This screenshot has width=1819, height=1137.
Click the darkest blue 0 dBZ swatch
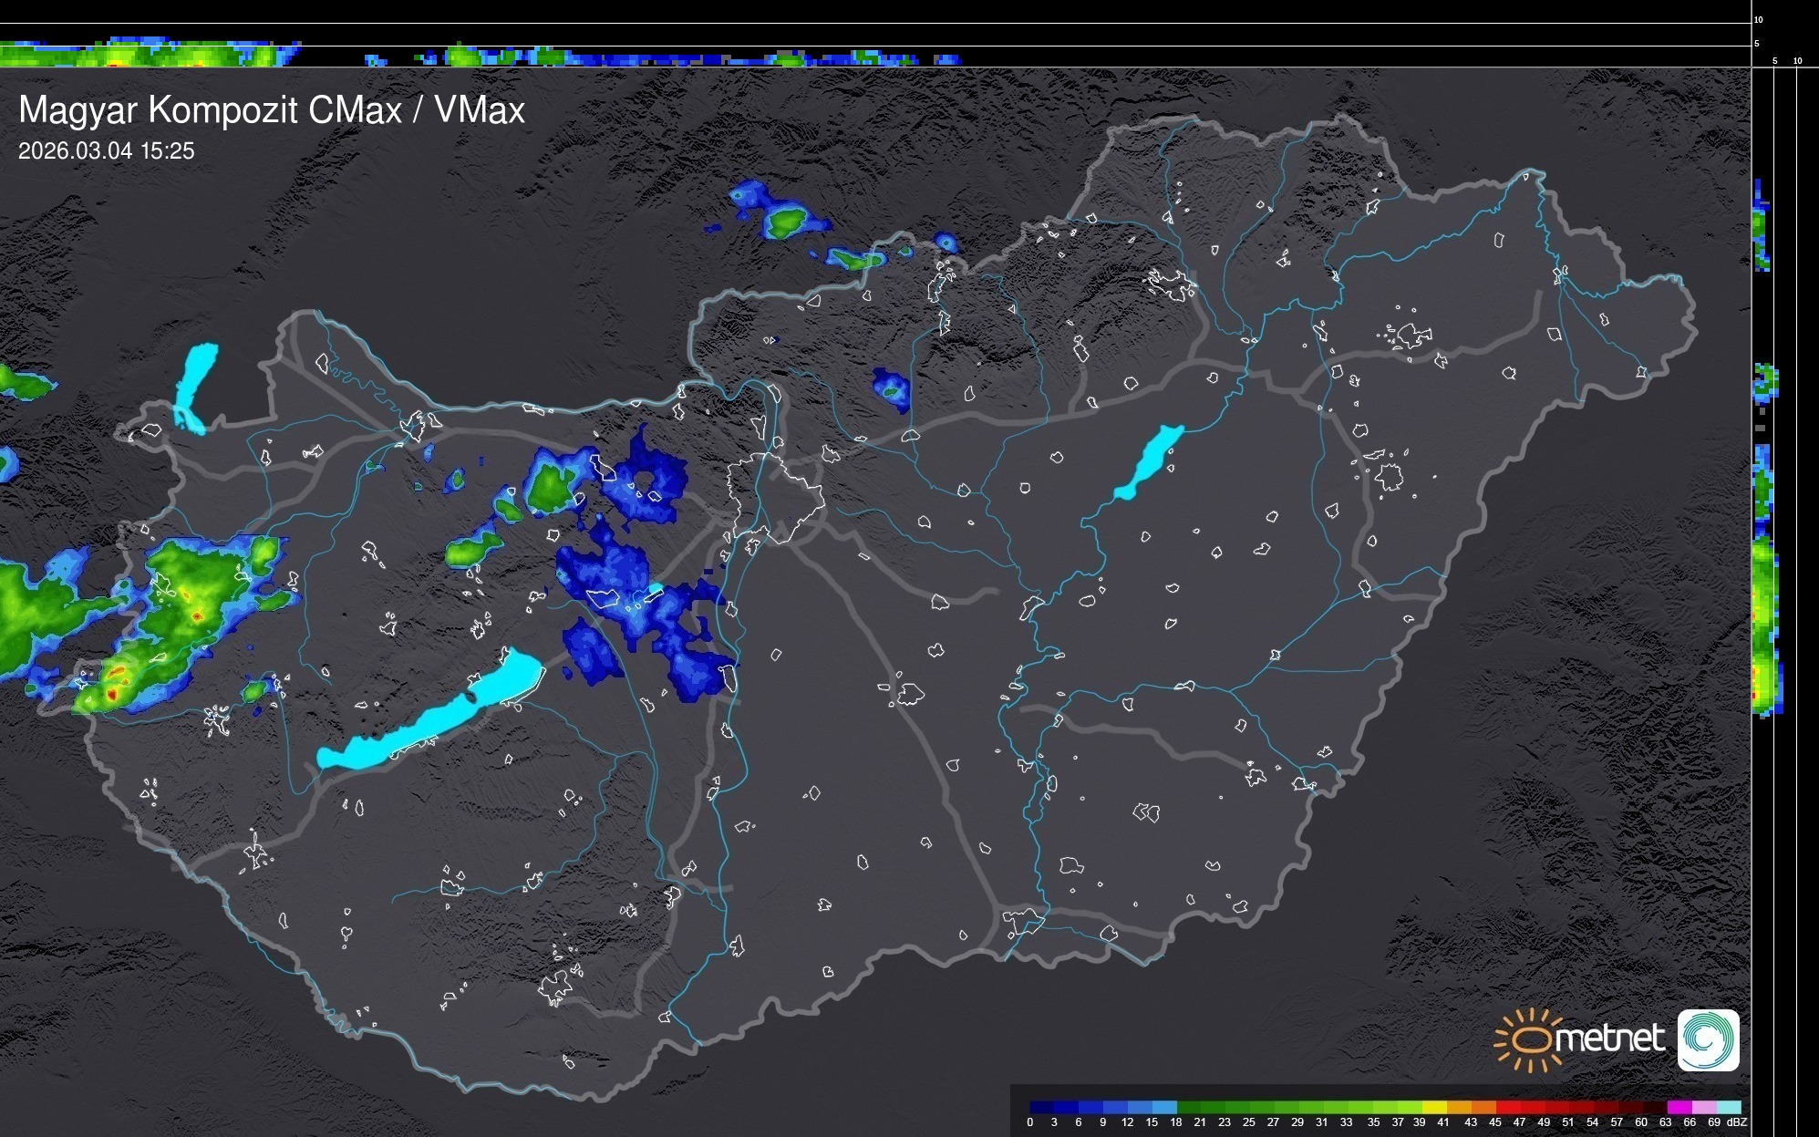coord(1042,1107)
